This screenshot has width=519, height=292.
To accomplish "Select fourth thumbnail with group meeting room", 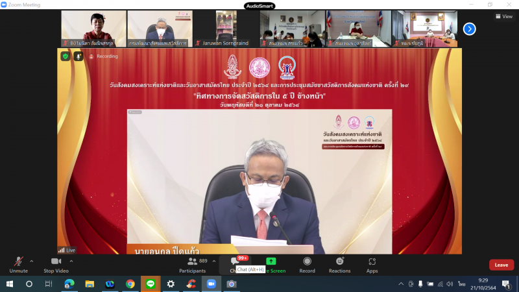I will (x=293, y=29).
